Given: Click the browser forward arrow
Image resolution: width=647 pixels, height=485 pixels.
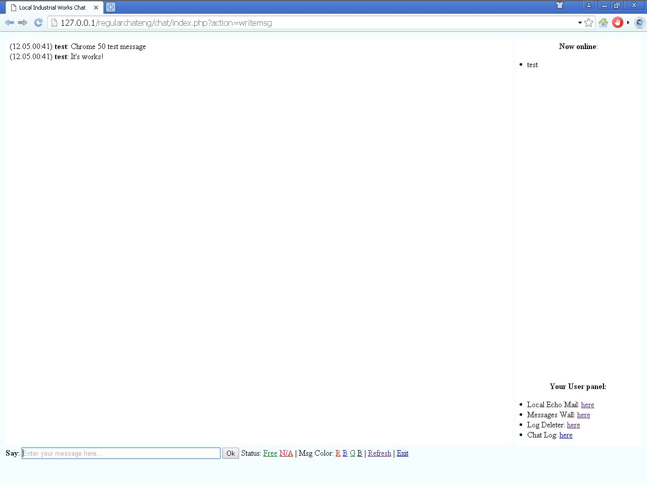Looking at the screenshot, I should tap(23, 23).
